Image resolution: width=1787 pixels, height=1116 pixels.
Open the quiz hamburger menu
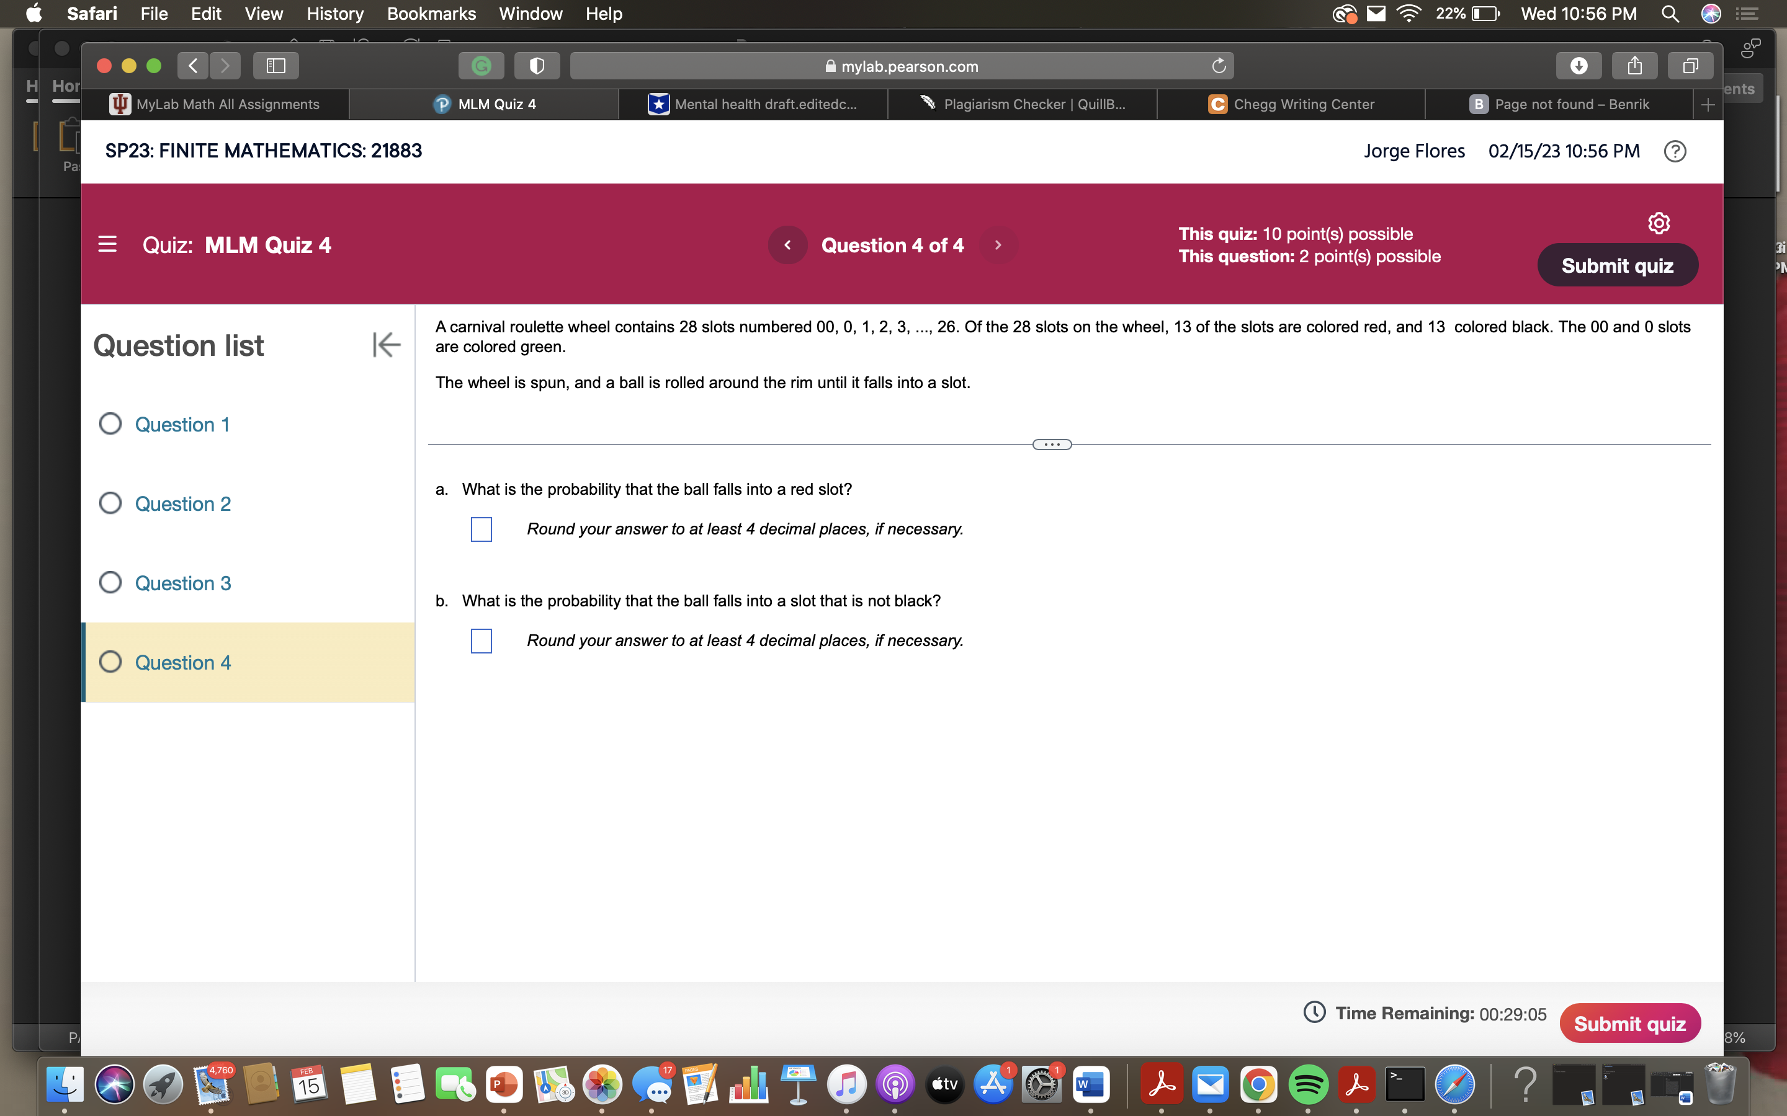point(108,244)
